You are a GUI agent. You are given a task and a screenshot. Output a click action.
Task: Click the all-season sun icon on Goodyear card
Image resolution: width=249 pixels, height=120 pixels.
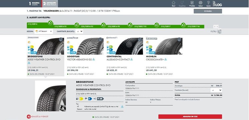[68, 42]
